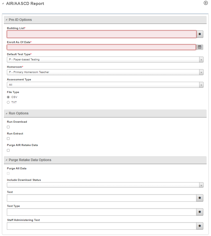Open the Default Test Type dropdown
The width and height of the screenshot is (211, 236).
[201, 60]
